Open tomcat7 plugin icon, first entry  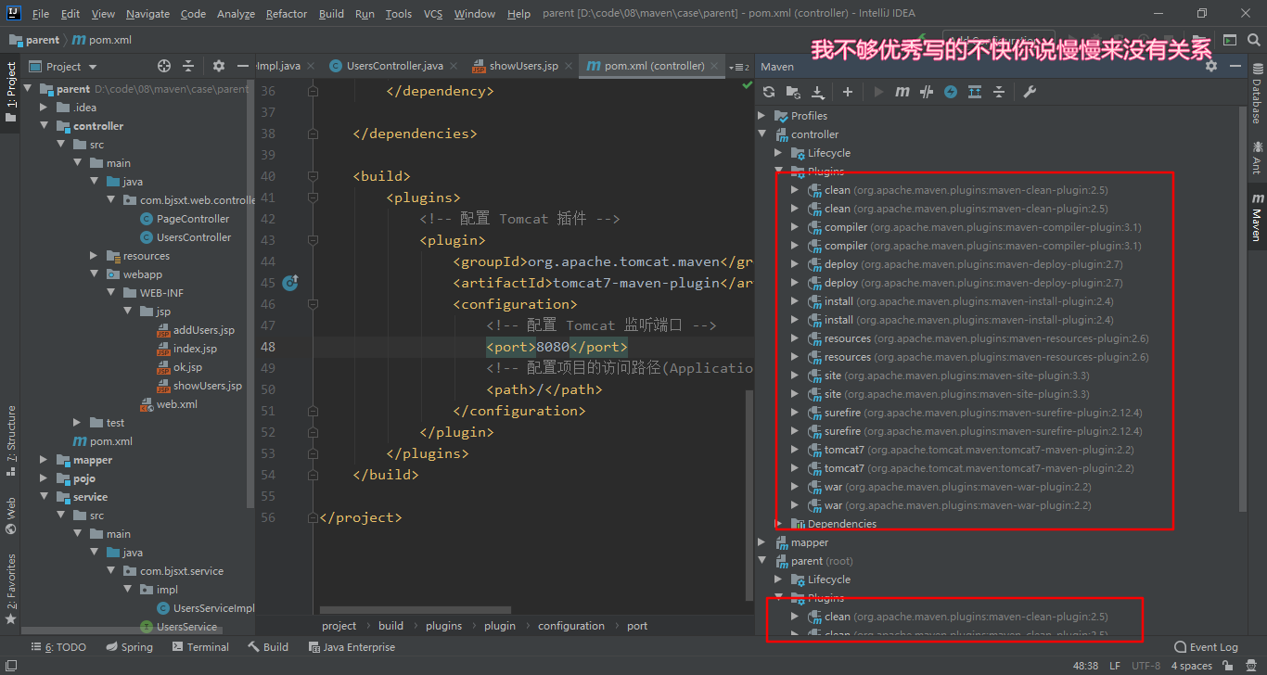point(814,450)
